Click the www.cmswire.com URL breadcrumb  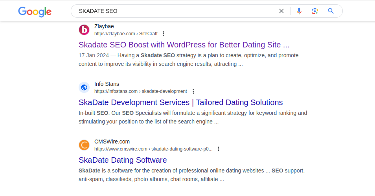(x=153, y=149)
